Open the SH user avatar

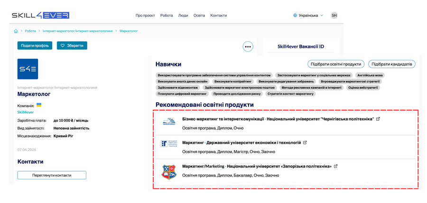[x=334, y=16]
